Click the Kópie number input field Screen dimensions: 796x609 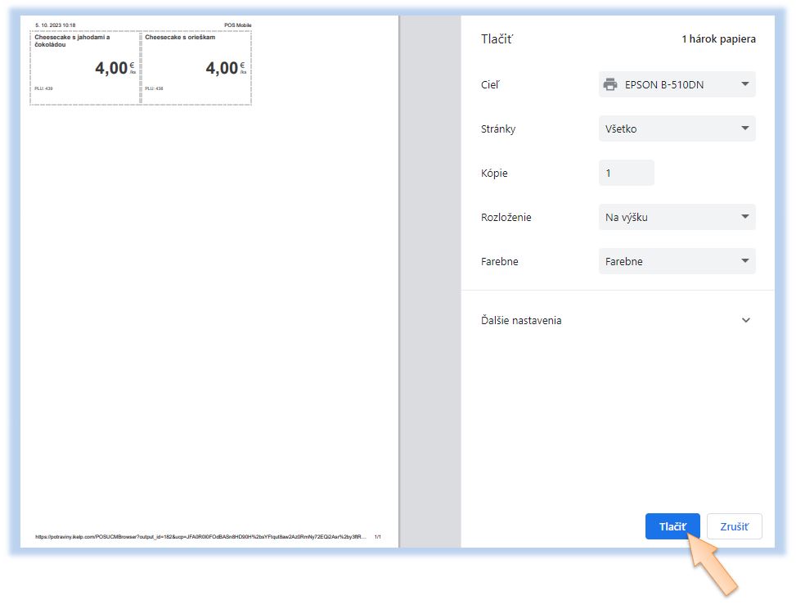(x=626, y=173)
